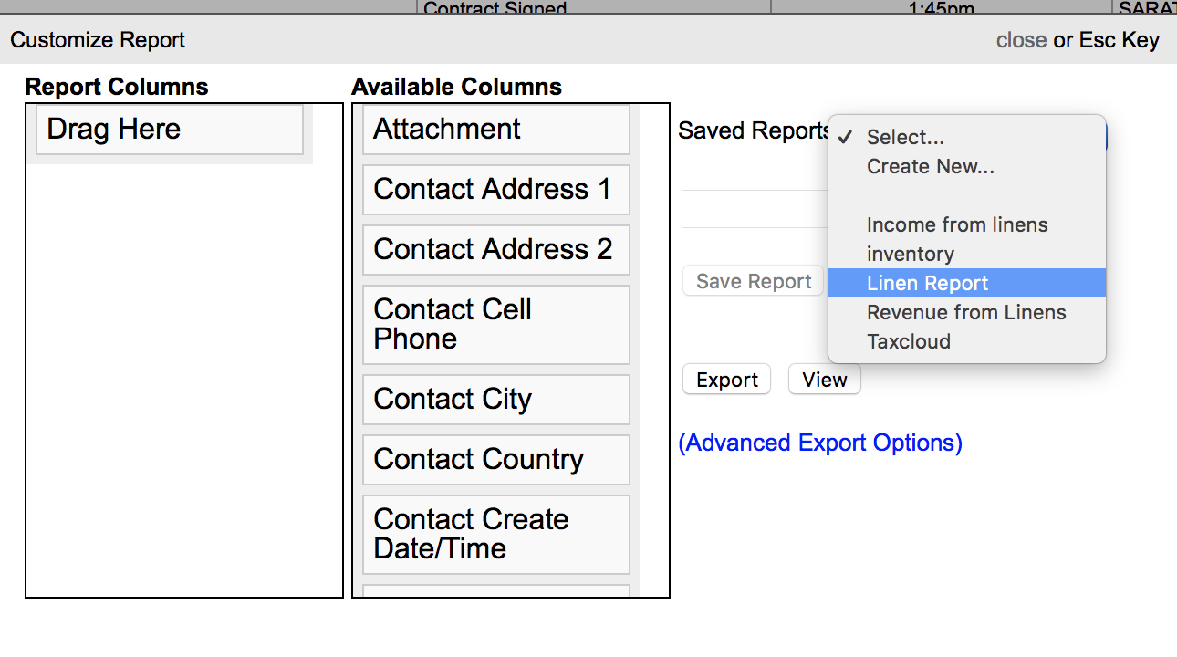Select the Attachment column item
The image size is (1177, 657).
pyautogui.click(x=495, y=130)
